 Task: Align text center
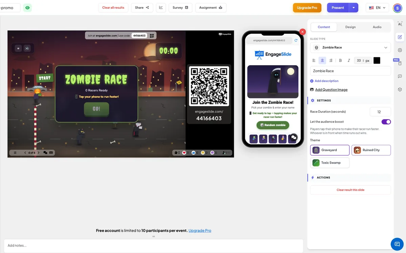[322, 60]
